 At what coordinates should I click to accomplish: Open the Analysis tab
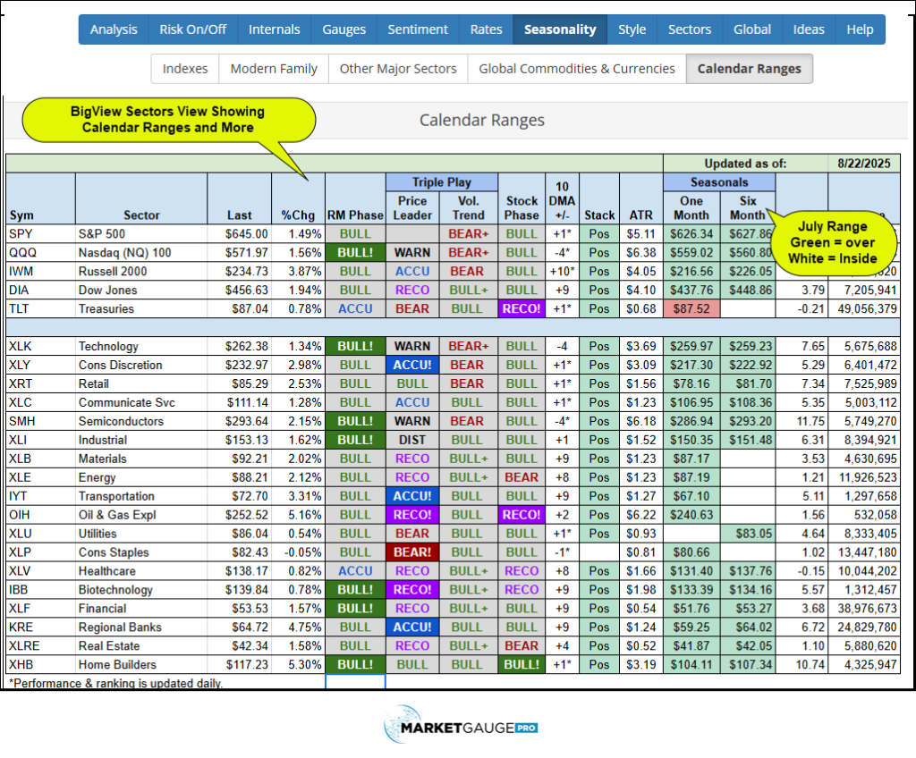pyautogui.click(x=114, y=29)
